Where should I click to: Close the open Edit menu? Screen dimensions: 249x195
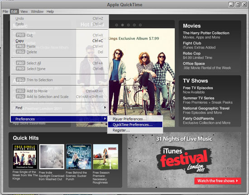point(14,12)
